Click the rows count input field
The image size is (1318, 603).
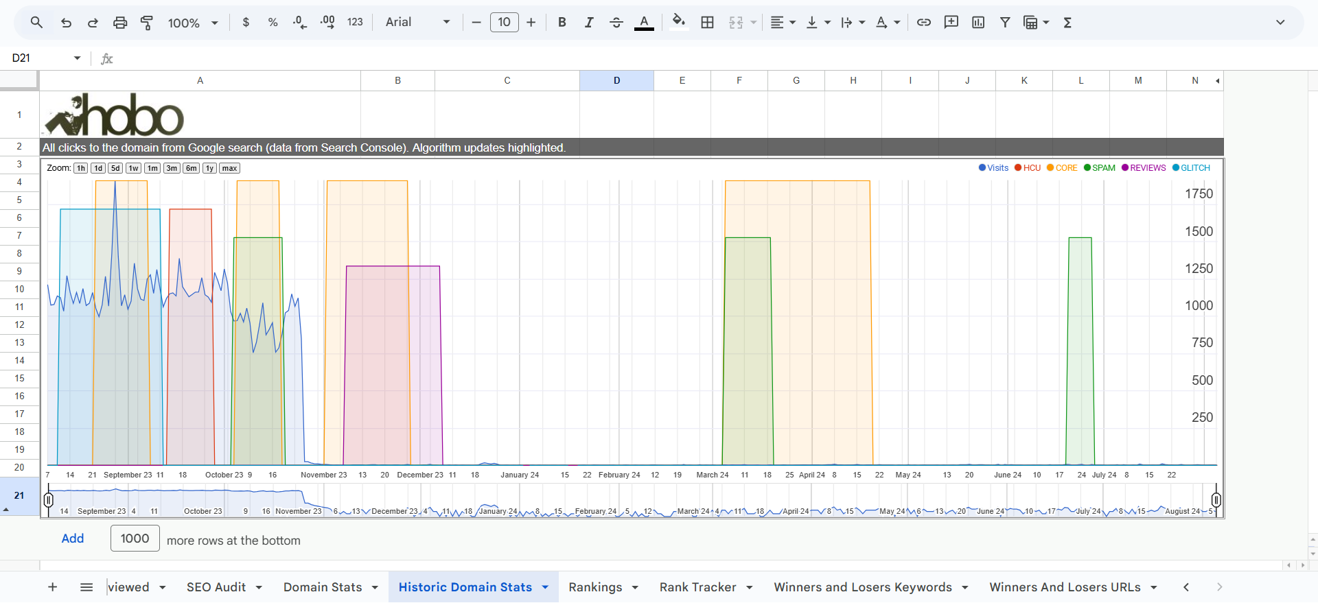(x=135, y=539)
